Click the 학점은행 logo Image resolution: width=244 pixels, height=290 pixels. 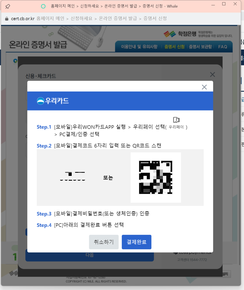180,34
